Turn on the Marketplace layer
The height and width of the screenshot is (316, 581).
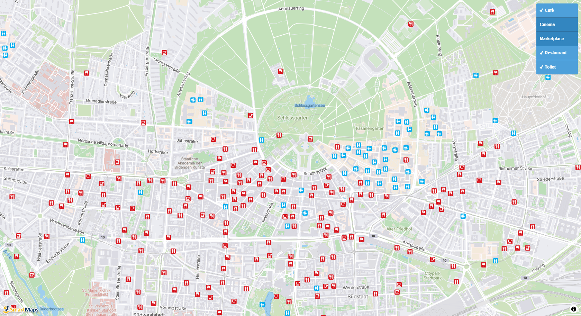pos(557,39)
